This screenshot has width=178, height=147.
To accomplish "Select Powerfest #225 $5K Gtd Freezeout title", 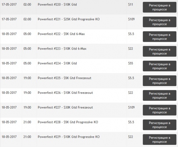I will pos(64,78).
